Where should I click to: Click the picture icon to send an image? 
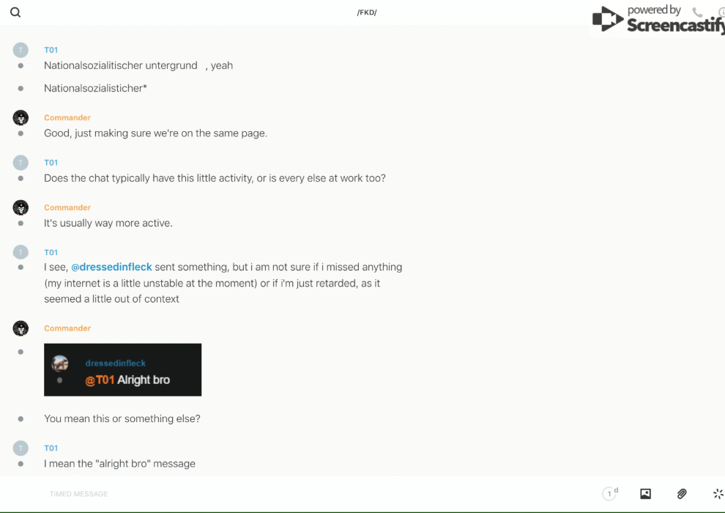coord(645,494)
